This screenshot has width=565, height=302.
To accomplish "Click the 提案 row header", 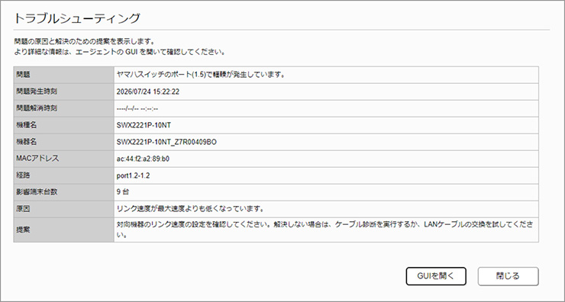I will point(64,230).
